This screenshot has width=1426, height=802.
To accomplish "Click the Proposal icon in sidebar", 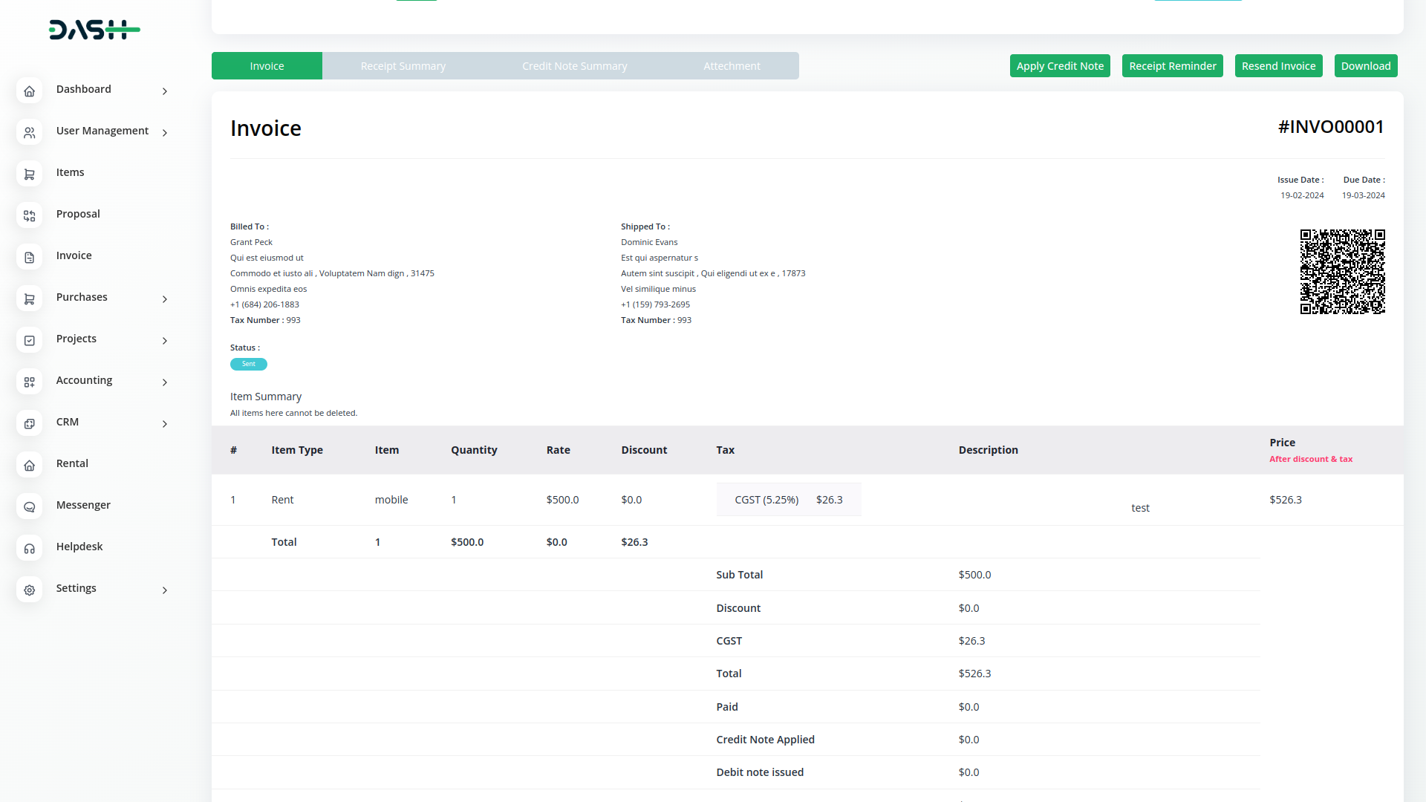I will (x=29, y=215).
